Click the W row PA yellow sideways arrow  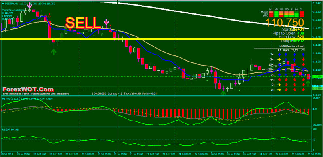pyautogui.click(x=279, y=90)
